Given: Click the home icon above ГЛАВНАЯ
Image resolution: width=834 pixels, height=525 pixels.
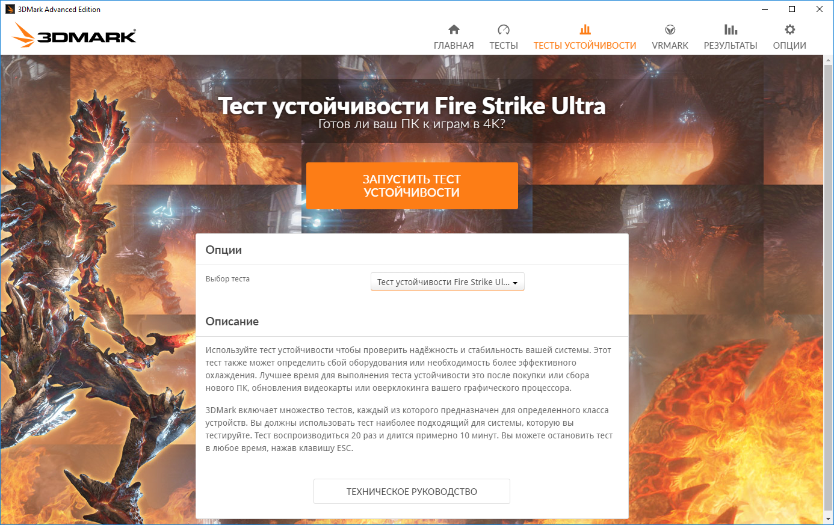Looking at the screenshot, I should [454, 29].
